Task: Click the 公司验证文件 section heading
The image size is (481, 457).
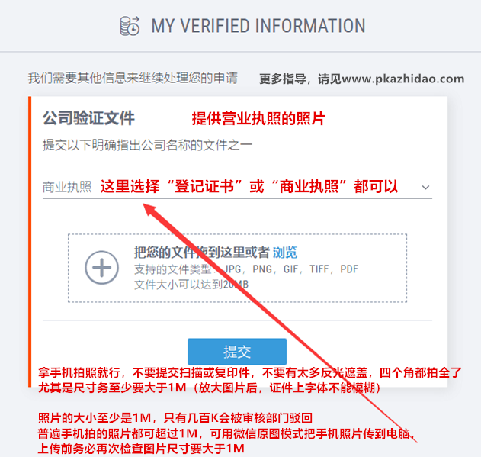Action: [x=88, y=118]
